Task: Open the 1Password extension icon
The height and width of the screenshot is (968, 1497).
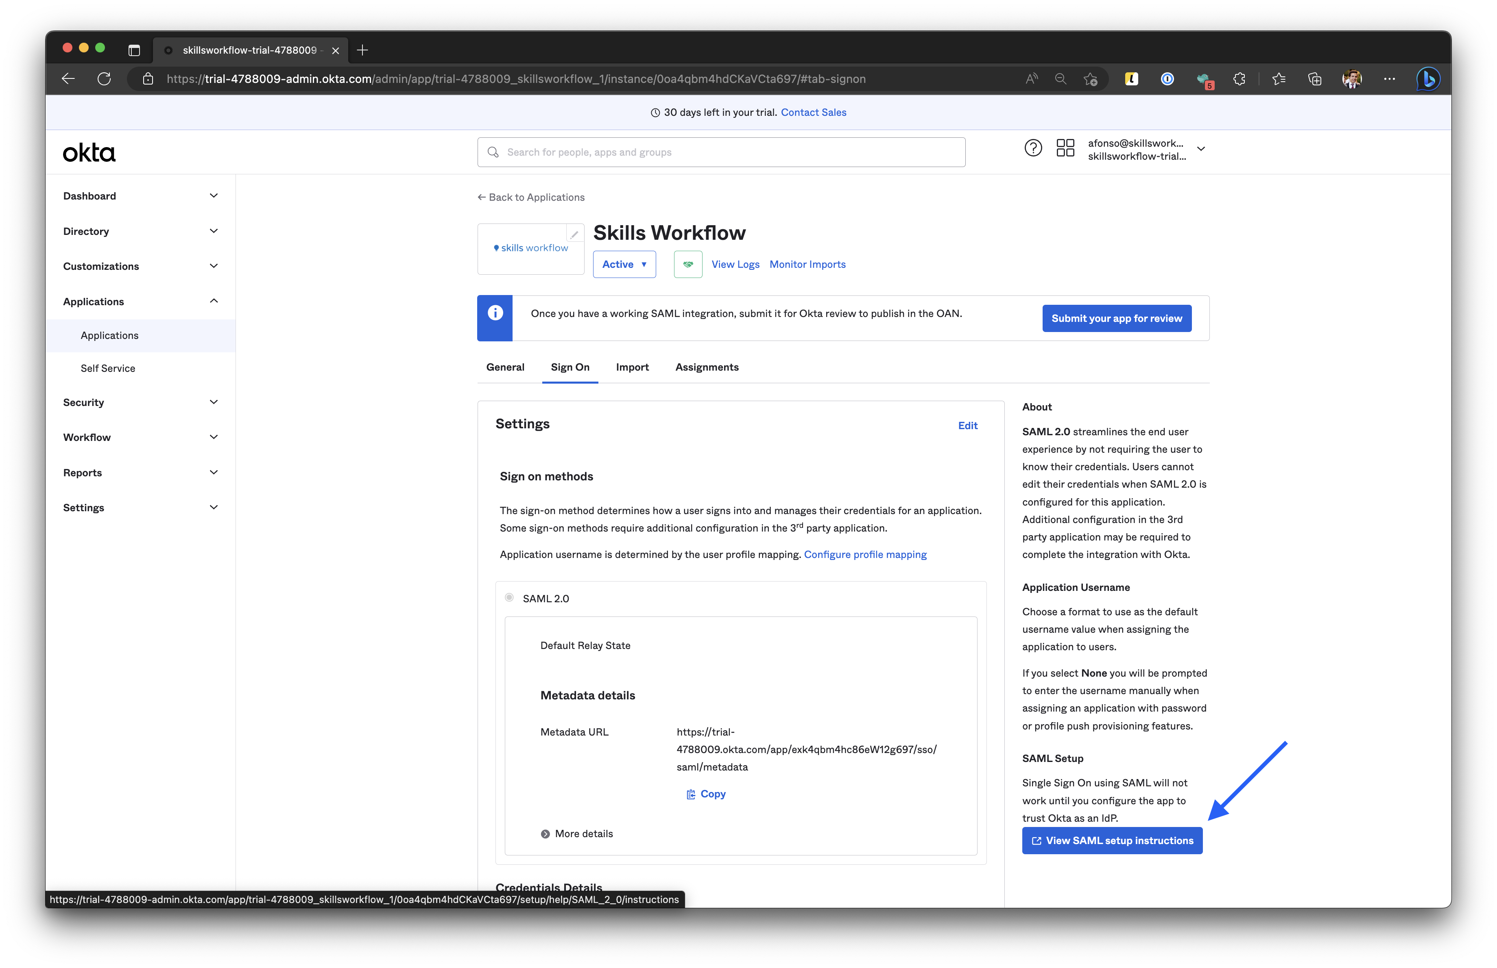Action: [1167, 78]
